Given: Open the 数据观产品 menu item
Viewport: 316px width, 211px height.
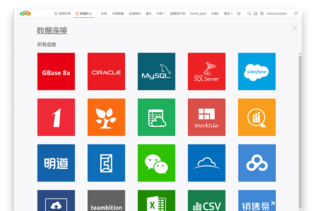Looking at the screenshot, I should click(x=177, y=14).
